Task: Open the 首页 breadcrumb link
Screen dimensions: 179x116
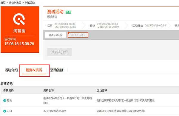Action: (x=3, y=3)
